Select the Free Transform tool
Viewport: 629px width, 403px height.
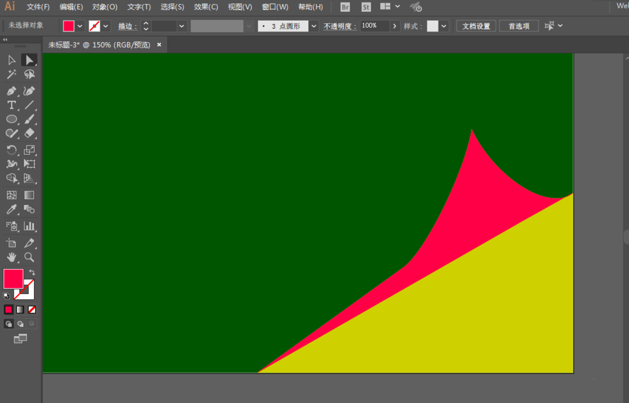coord(30,164)
